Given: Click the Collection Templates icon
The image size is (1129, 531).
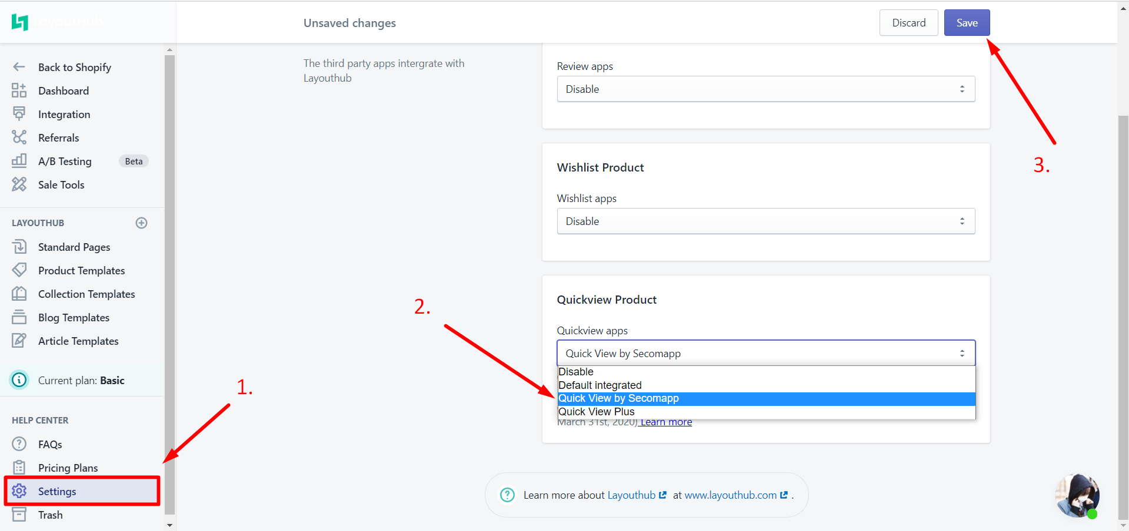Looking at the screenshot, I should pos(19,293).
